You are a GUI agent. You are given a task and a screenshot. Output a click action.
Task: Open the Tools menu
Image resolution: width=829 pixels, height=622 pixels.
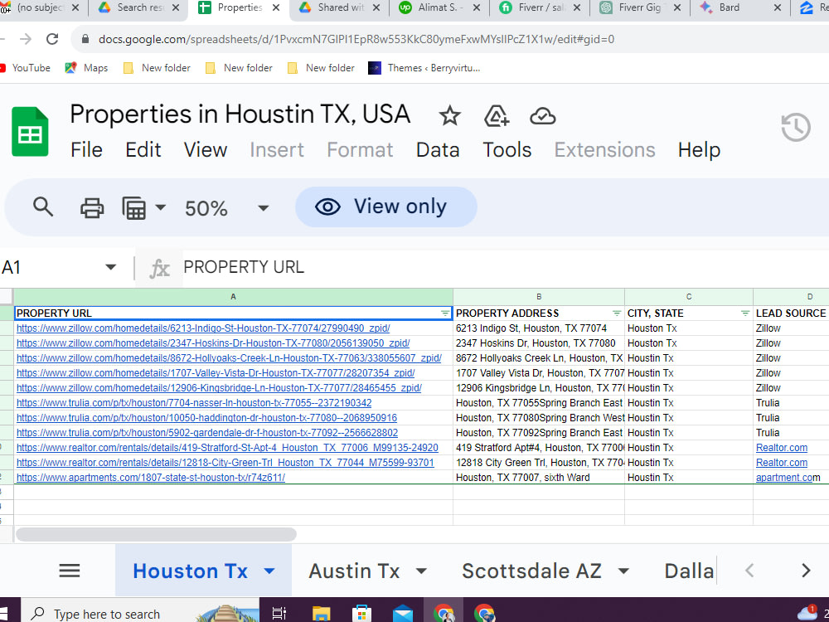507,150
